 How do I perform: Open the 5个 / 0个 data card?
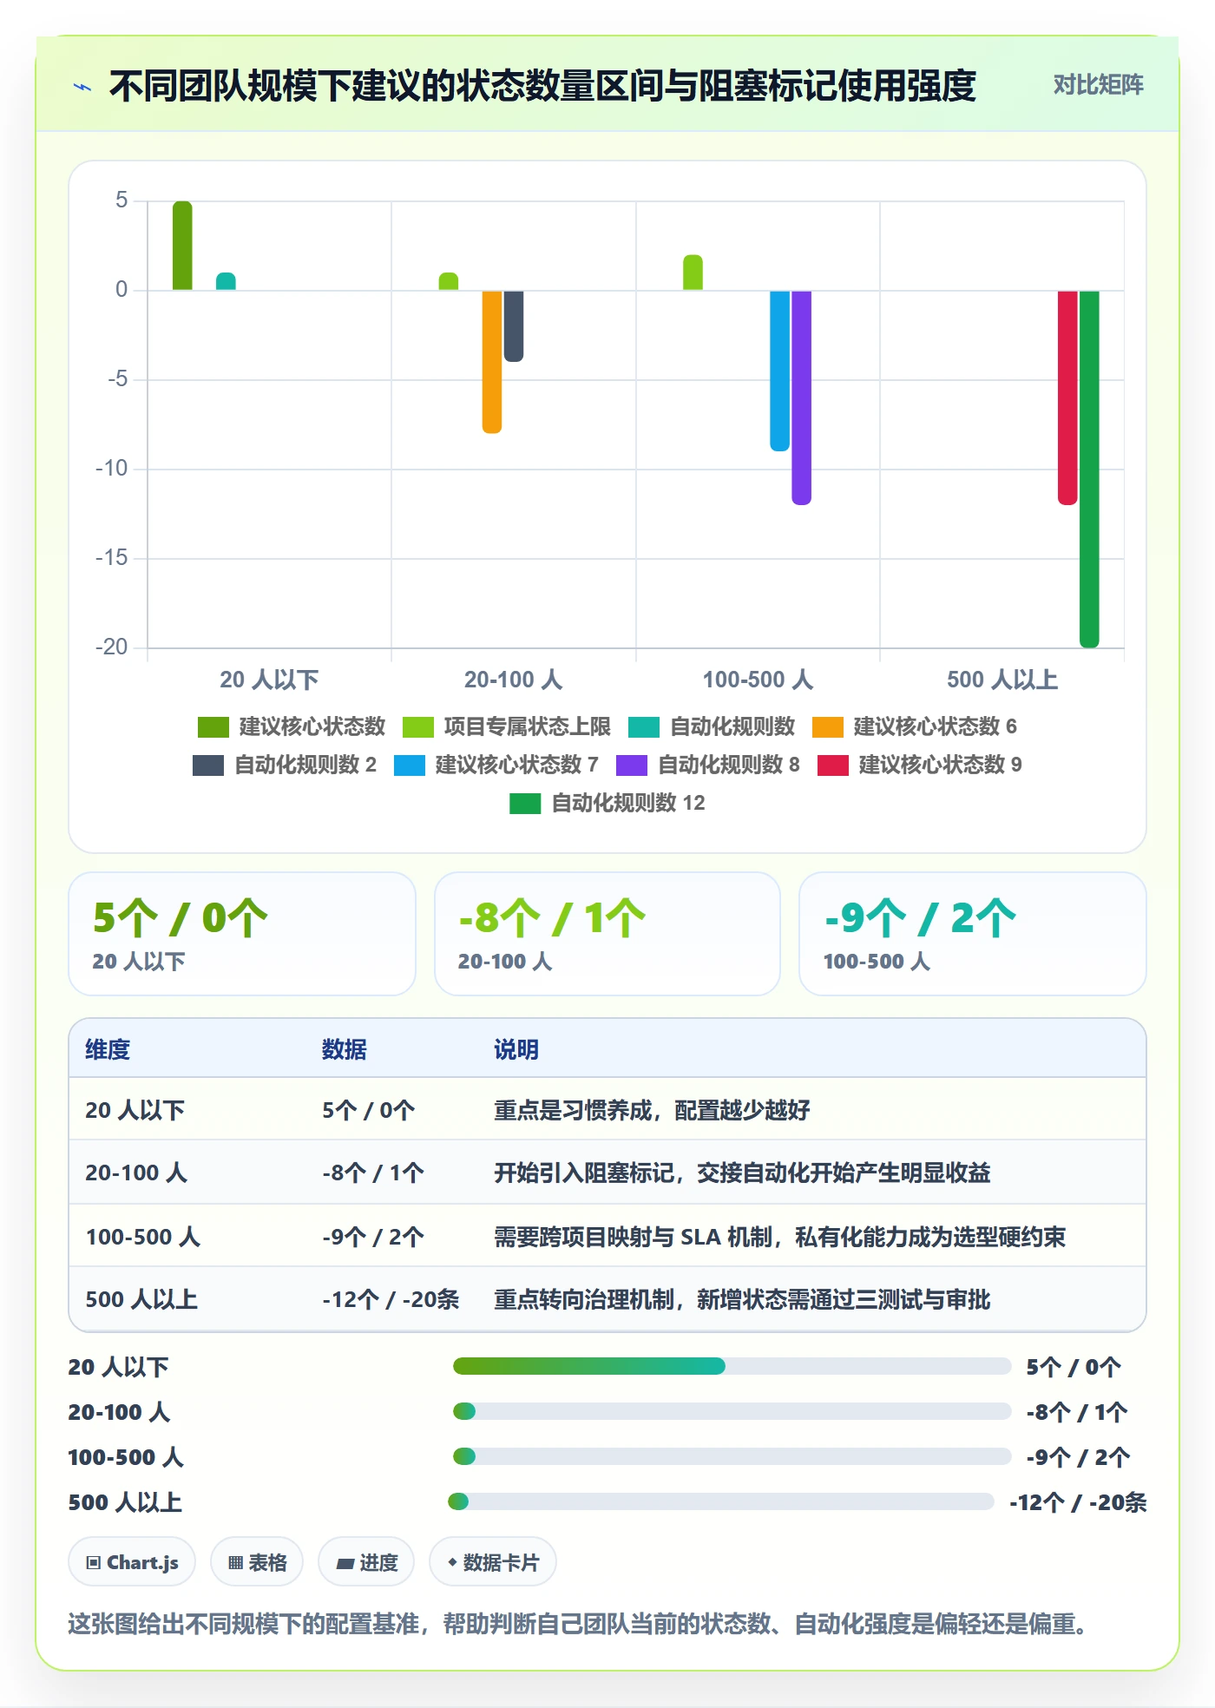pyautogui.click(x=242, y=934)
